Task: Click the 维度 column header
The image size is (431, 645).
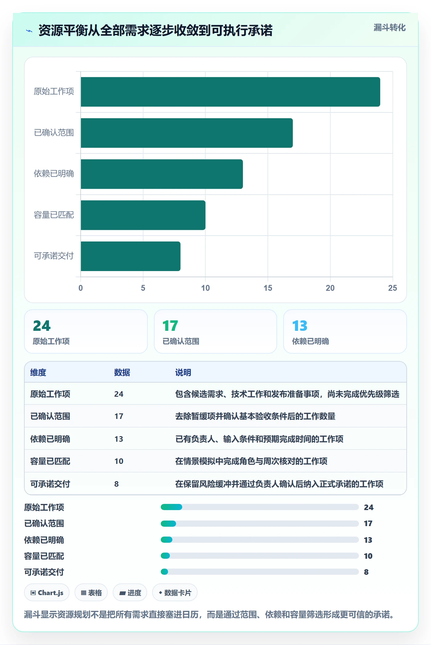Action: 38,372
